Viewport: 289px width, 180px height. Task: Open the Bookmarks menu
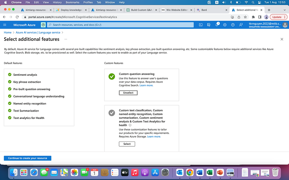click(73, 2)
